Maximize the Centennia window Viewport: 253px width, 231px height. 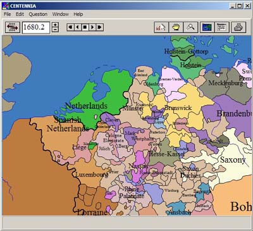[240, 6]
